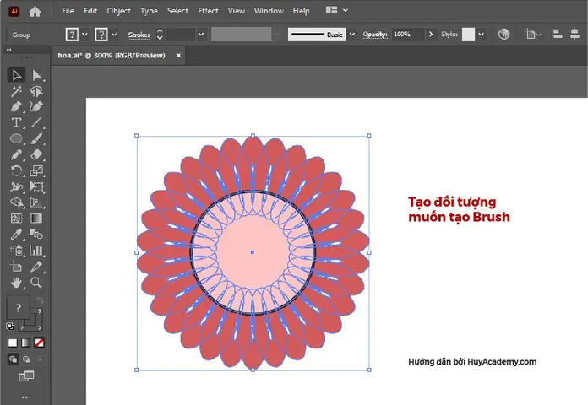Click the horizontal align left icon
Image resolution: width=588 pixels, height=405 pixels.
[x=557, y=35]
